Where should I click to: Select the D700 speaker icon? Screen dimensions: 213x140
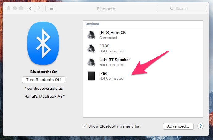pyautogui.click(x=91, y=48)
